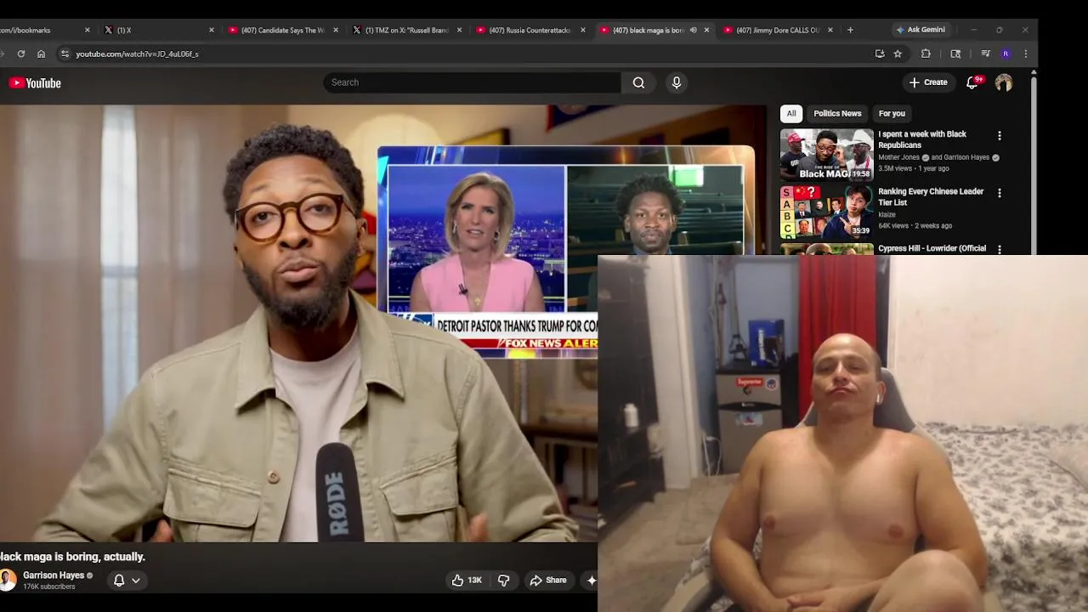Open Garrison Hayes channel avatar

(8, 580)
